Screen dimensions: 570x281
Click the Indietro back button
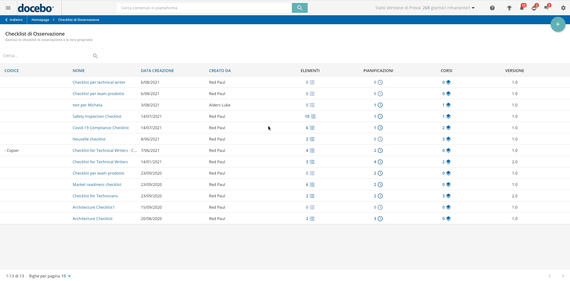click(14, 20)
